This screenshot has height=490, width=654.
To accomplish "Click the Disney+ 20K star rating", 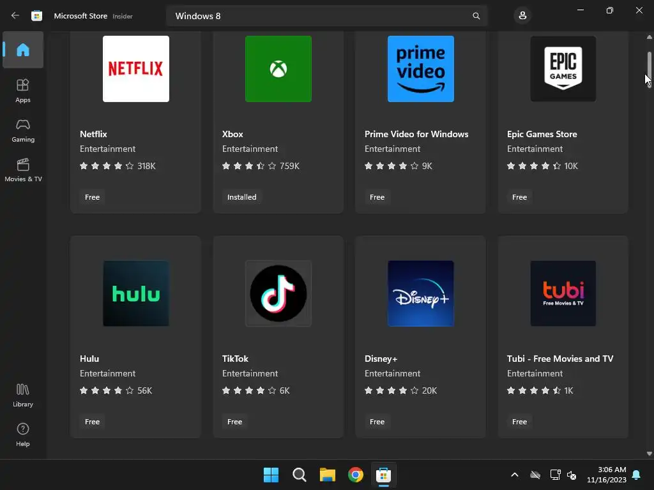I will coord(400,390).
